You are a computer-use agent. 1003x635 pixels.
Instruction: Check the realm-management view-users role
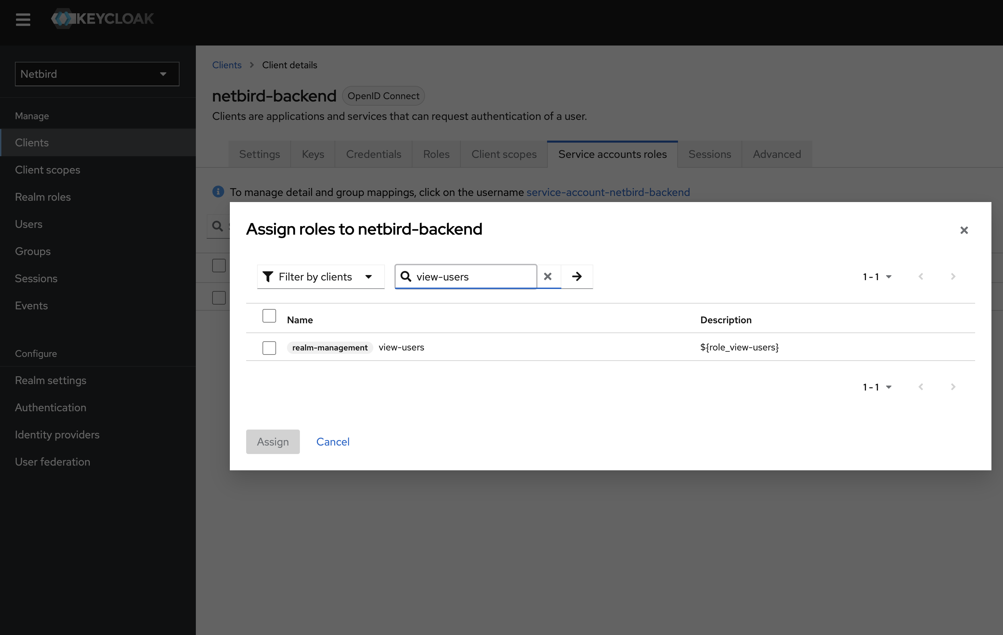(x=269, y=347)
